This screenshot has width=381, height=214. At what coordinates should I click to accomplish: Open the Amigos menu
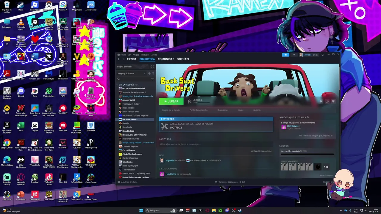coord(136,55)
